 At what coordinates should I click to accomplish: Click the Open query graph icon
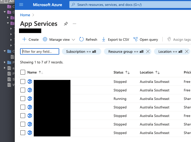pyautogui.click(x=136, y=39)
